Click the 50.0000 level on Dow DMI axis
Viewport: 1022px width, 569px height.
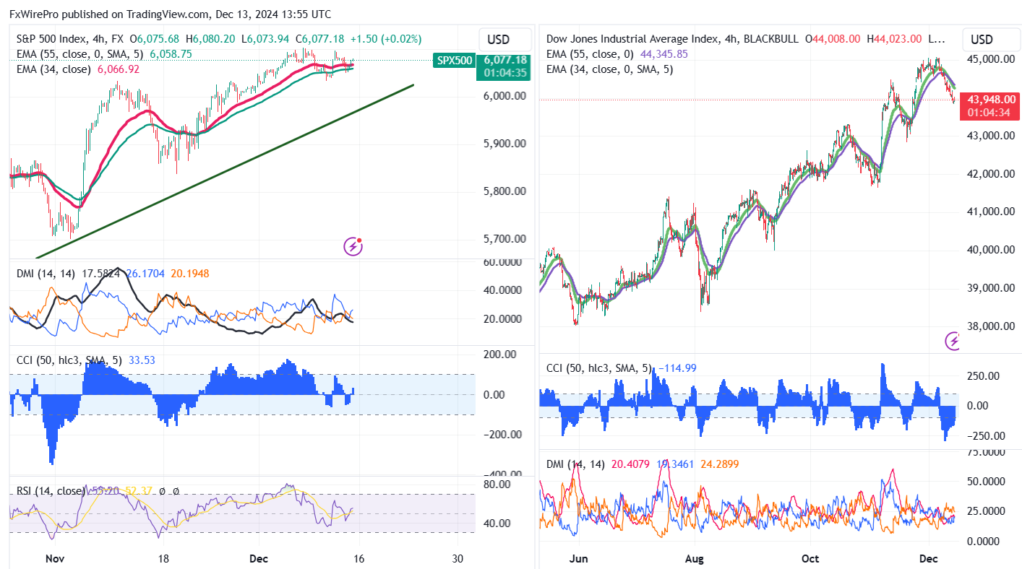click(x=987, y=481)
